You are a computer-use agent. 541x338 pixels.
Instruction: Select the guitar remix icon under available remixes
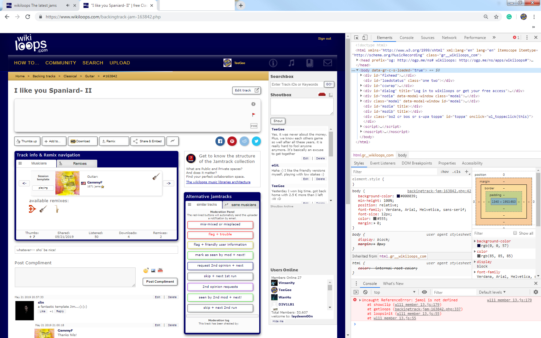[x=43, y=209]
